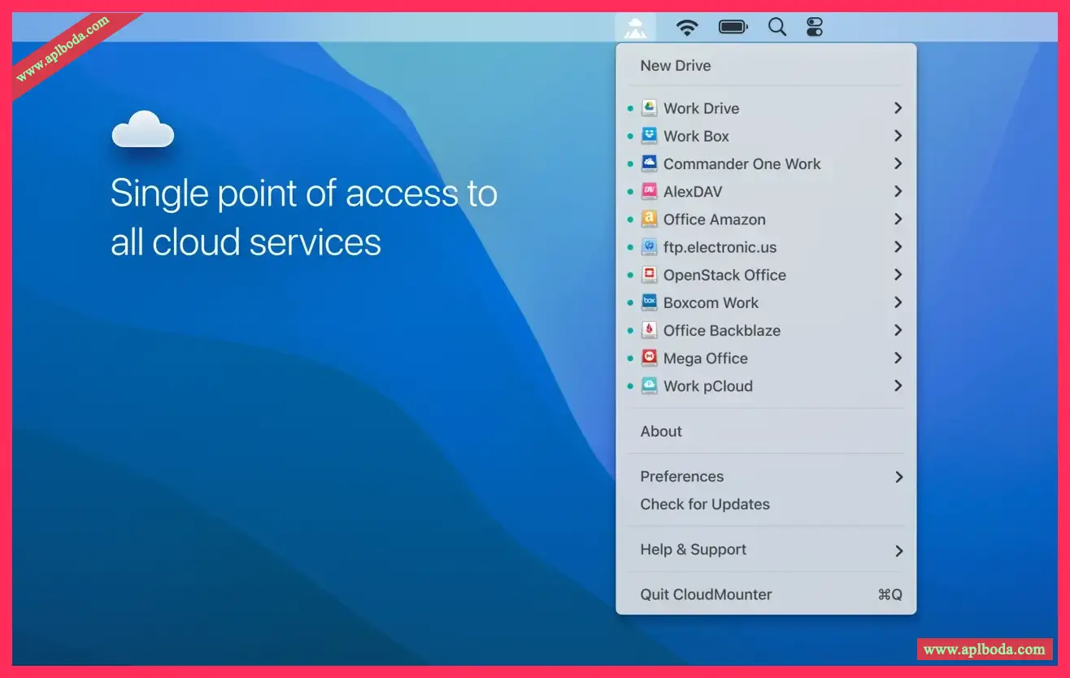Open the Preferences submenu chevron
Image resolution: width=1070 pixels, height=678 pixels.
click(898, 477)
